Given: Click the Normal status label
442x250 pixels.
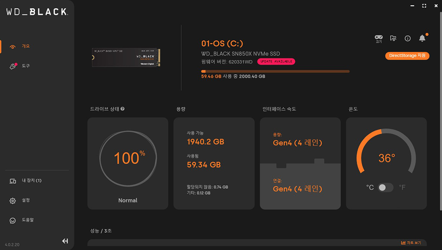Looking at the screenshot, I should point(128,201).
